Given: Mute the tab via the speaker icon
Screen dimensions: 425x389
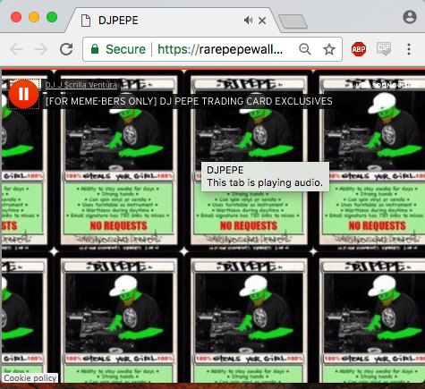Looking at the screenshot, I should (248, 21).
